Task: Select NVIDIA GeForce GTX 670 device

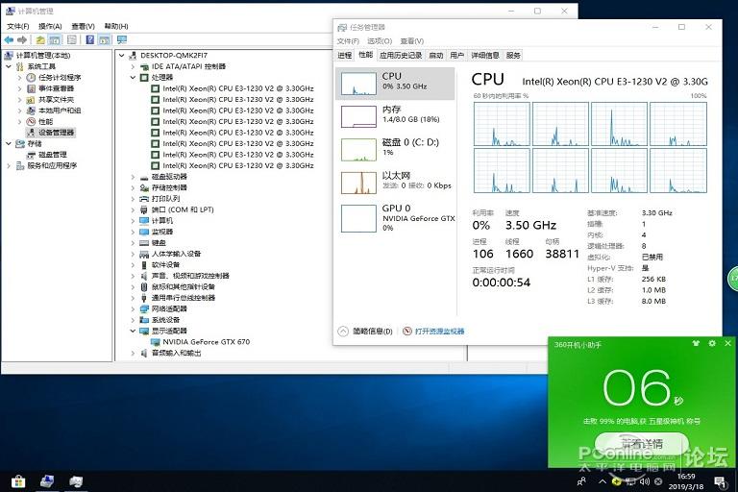Action: pos(207,342)
